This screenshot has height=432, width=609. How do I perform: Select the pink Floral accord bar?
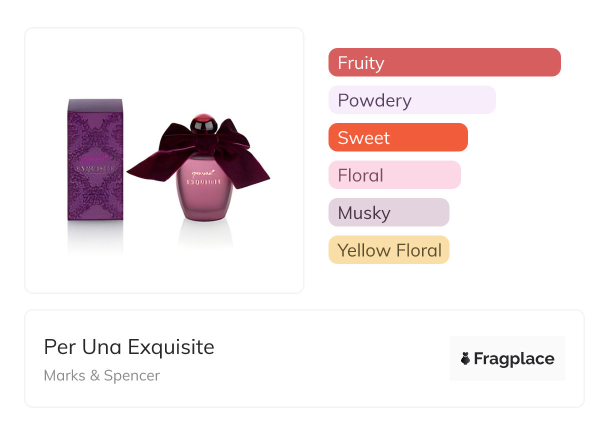394,175
